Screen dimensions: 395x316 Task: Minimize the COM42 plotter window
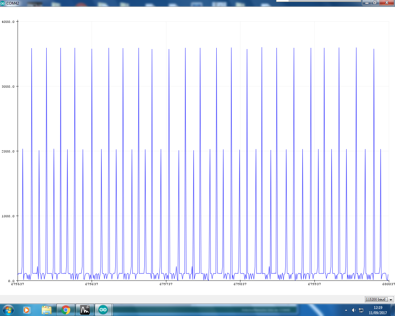366,2
